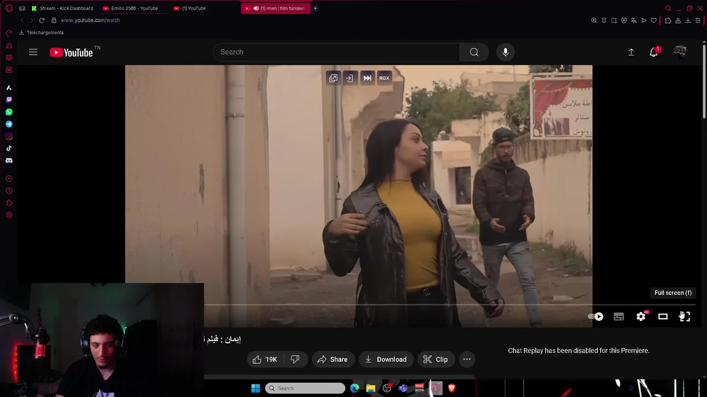Open TikTok in the Opera sidebar
The width and height of the screenshot is (707, 397).
point(9,148)
